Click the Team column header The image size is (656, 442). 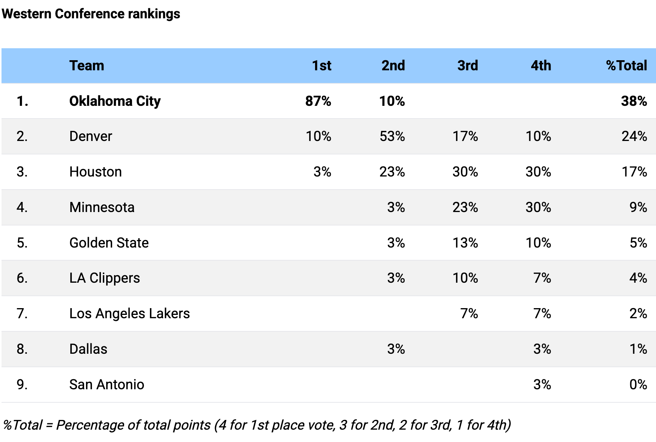point(87,65)
